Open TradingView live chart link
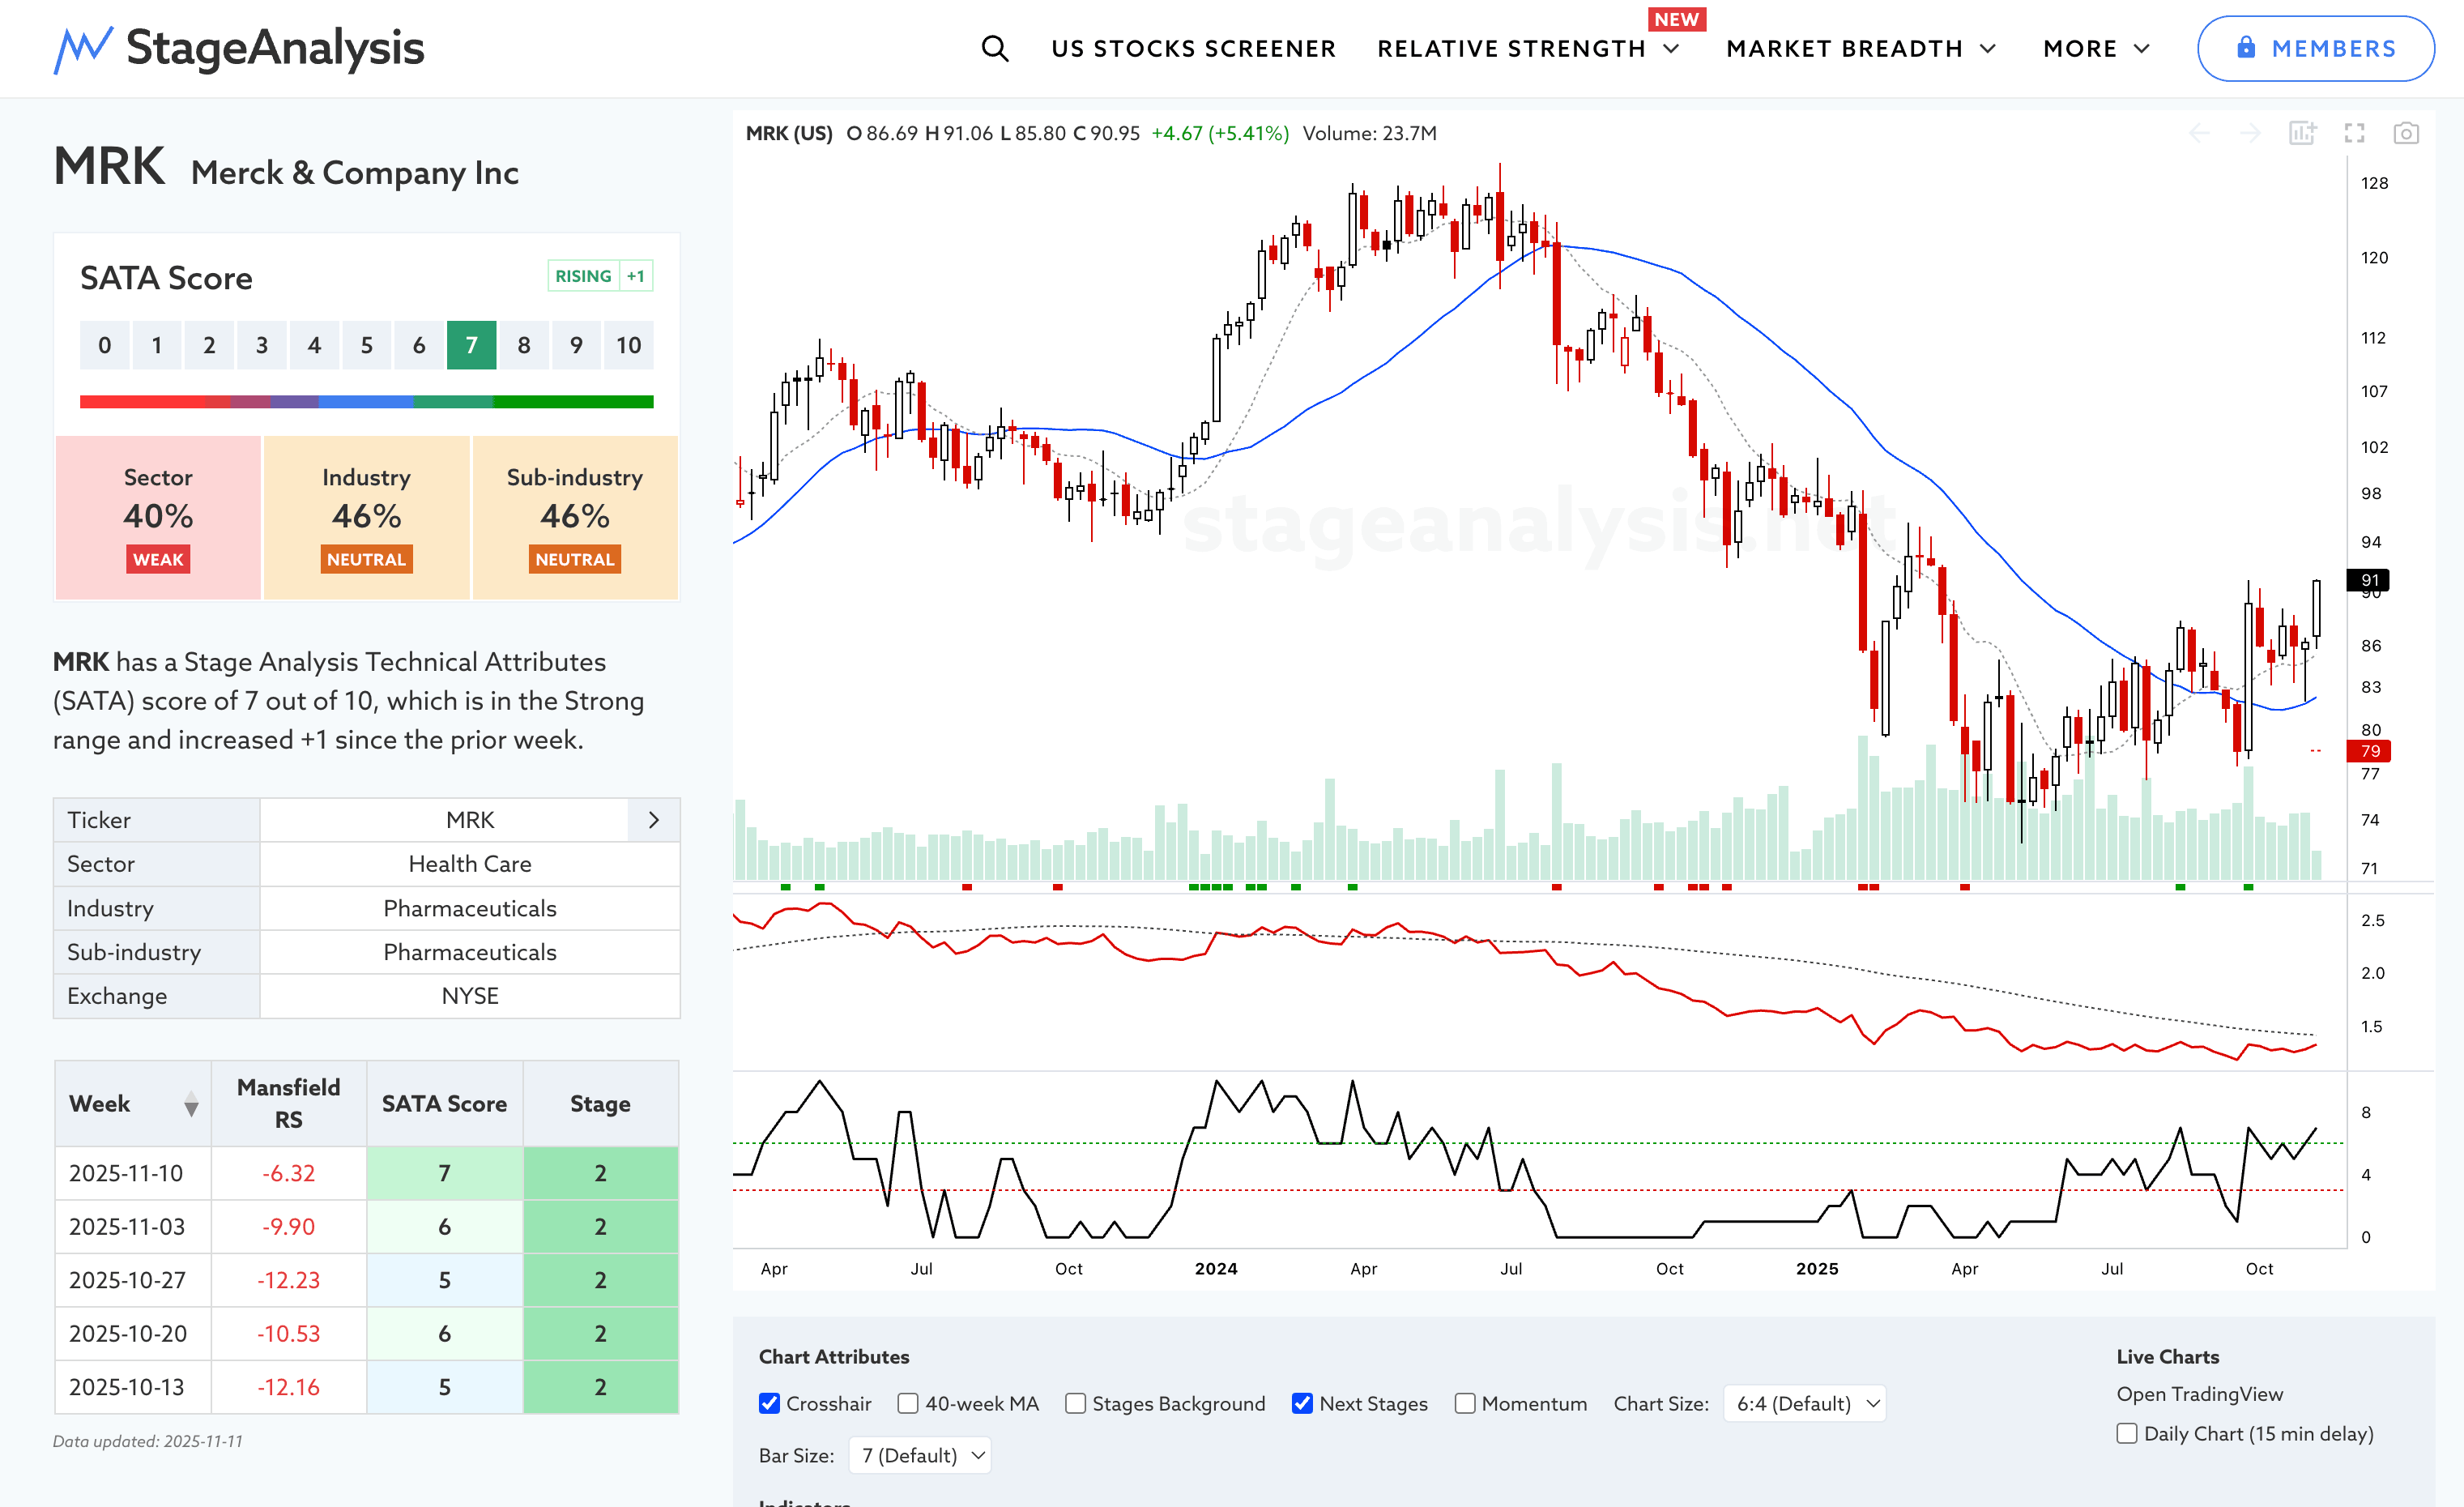The width and height of the screenshot is (2464, 1507). point(2199,1394)
